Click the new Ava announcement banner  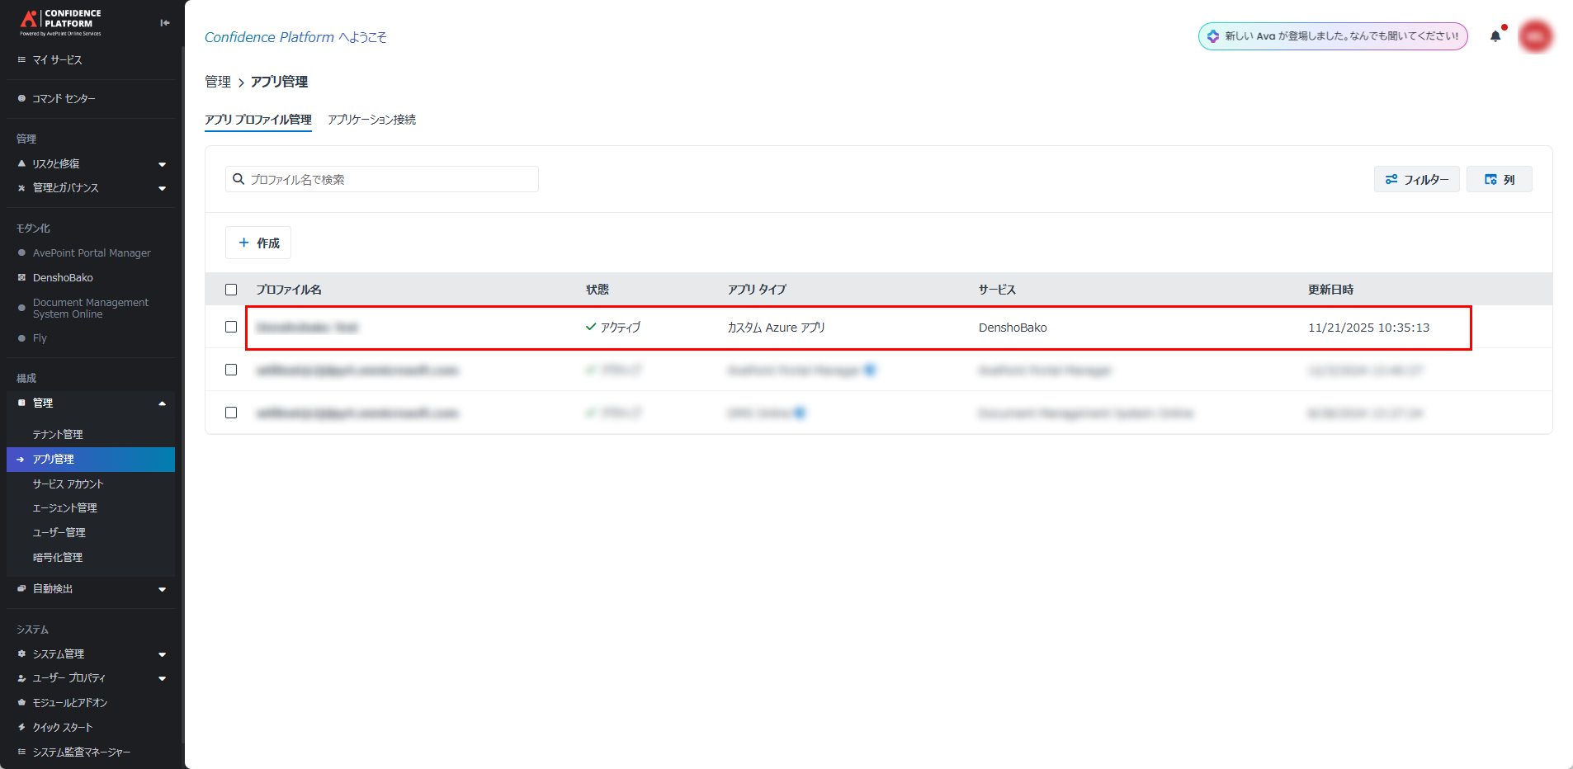point(1333,36)
